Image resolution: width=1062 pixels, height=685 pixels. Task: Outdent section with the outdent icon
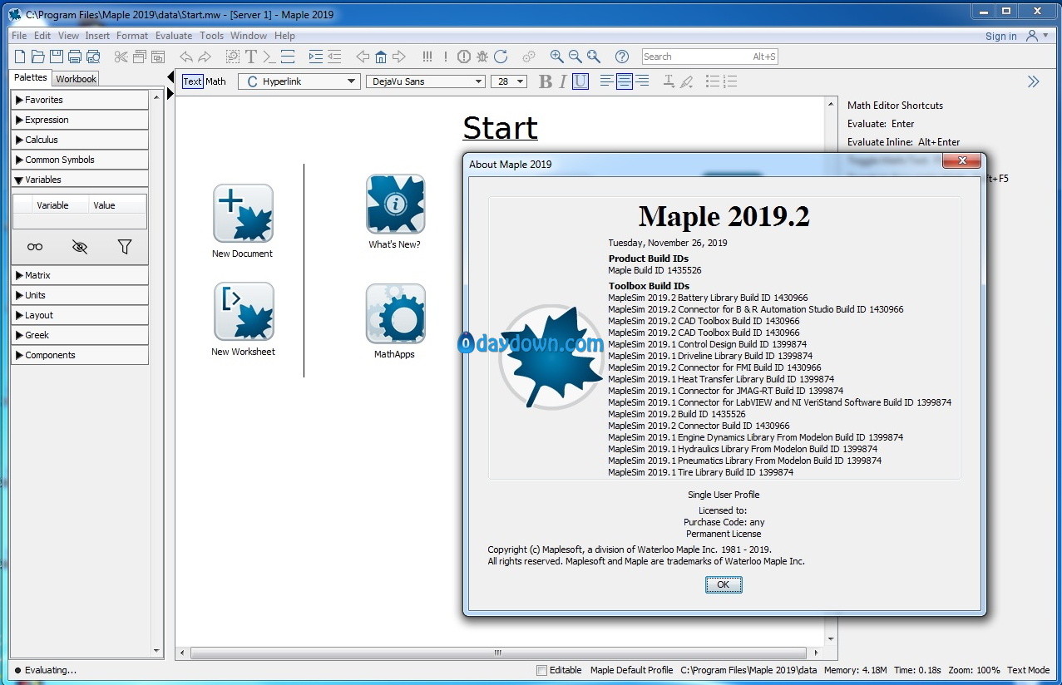(334, 57)
